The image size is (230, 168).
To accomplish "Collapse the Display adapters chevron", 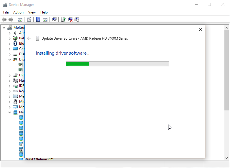I will (9, 59).
